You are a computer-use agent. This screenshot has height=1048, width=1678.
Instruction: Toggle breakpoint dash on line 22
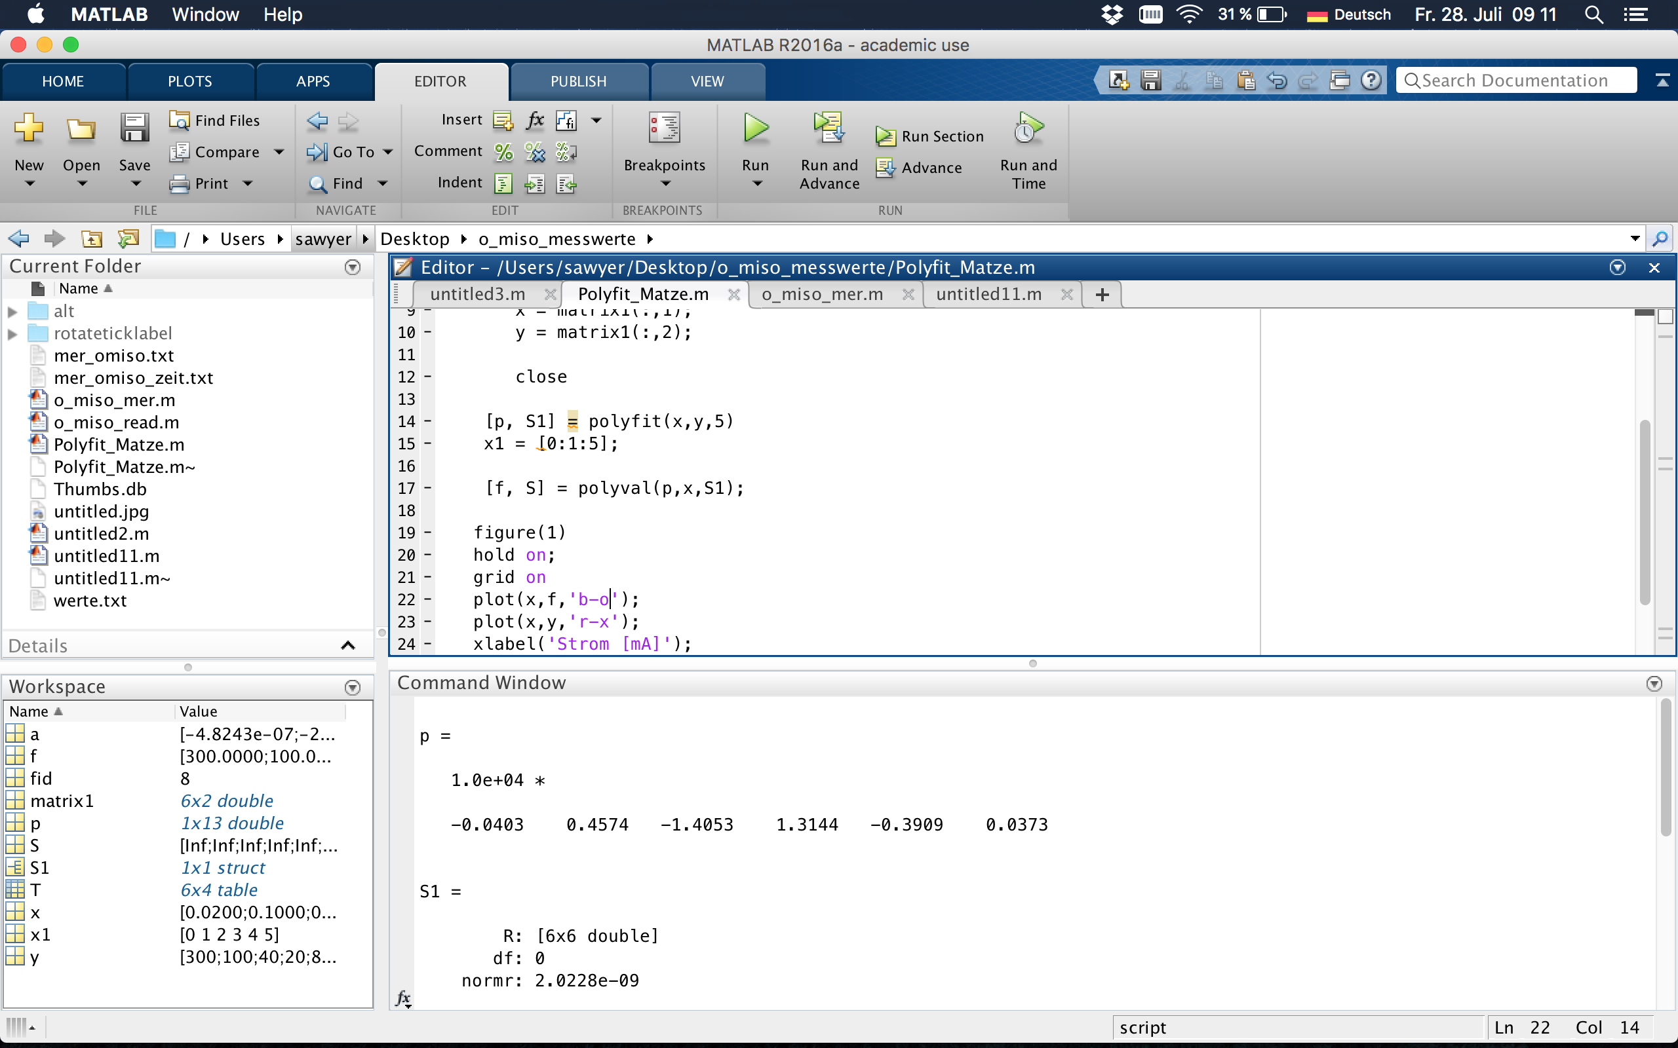pyautogui.click(x=428, y=599)
